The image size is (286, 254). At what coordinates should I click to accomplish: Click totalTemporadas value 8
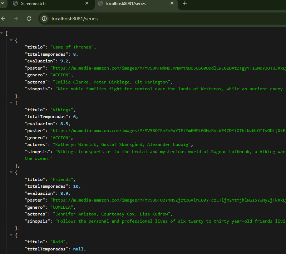[74, 54]
